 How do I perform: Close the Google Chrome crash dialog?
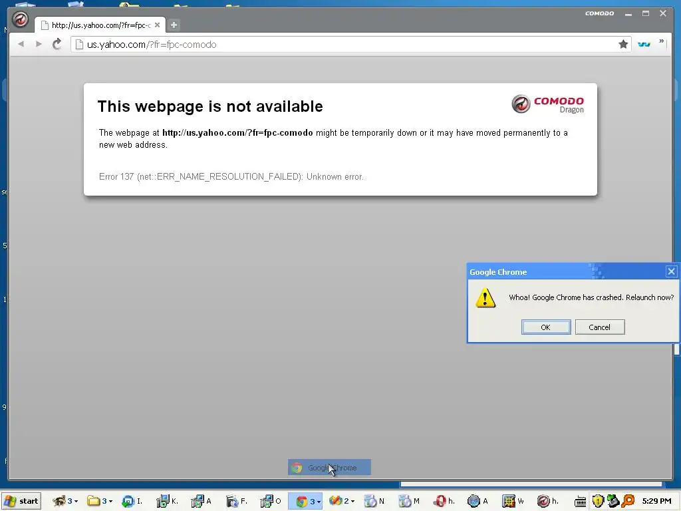(671, 271)
